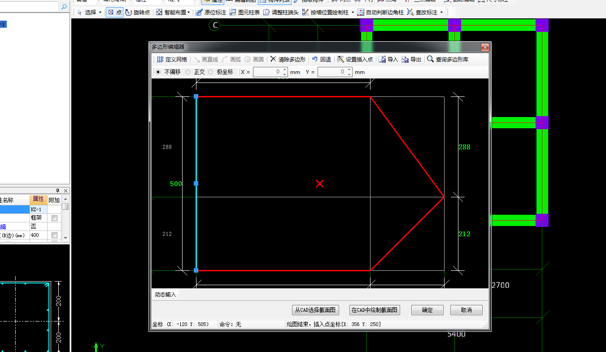This screenshot has width=606, height=352.
Task: Open 查询多边形库 polygon library search
Action: click(x=448, y=59)
